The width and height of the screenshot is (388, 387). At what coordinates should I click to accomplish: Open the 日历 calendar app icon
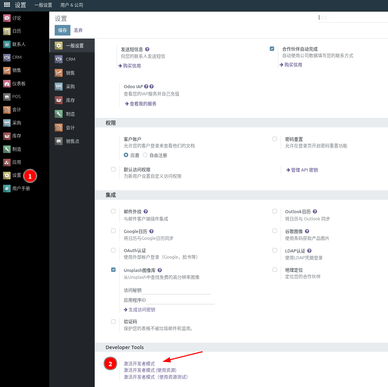tap(7, 31)
